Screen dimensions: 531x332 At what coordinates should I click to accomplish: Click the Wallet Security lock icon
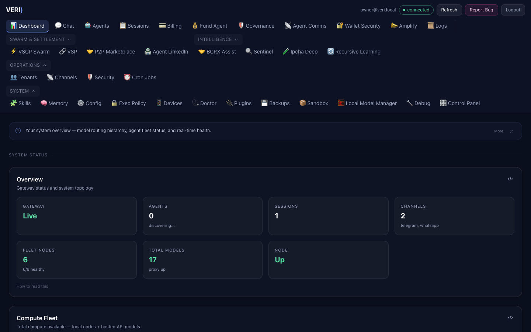(x=340, y=25)
